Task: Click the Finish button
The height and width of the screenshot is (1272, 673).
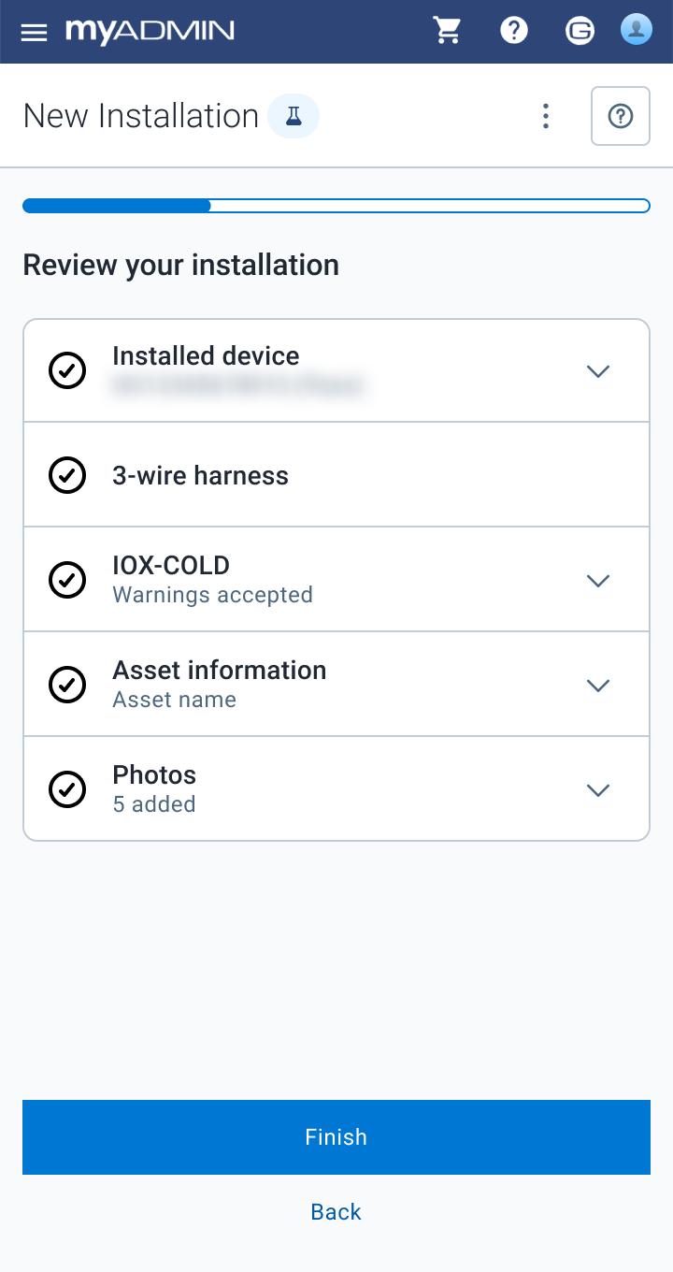Action: 336,1137
